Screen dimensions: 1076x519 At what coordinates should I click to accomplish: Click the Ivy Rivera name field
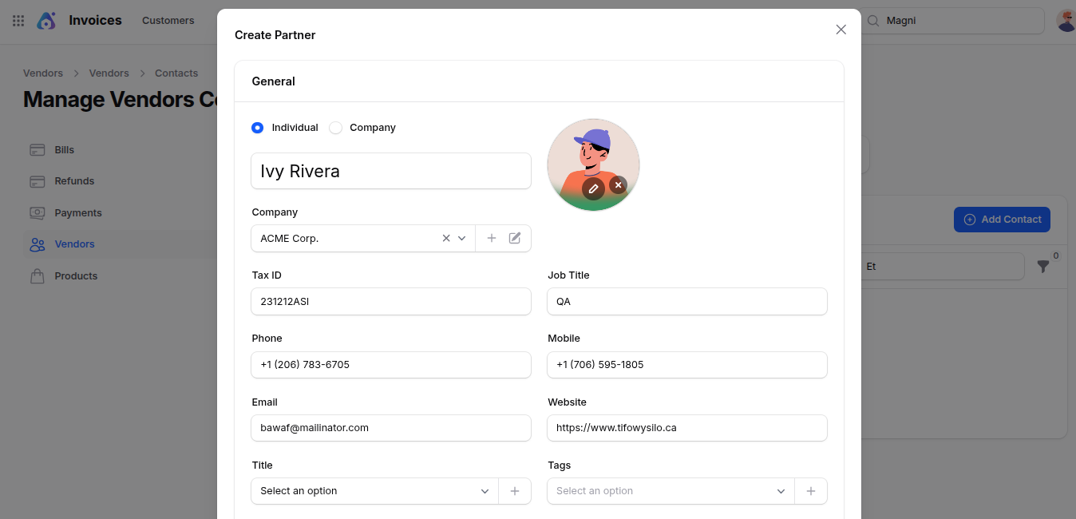pyautogui.click(x=390, y=170)
